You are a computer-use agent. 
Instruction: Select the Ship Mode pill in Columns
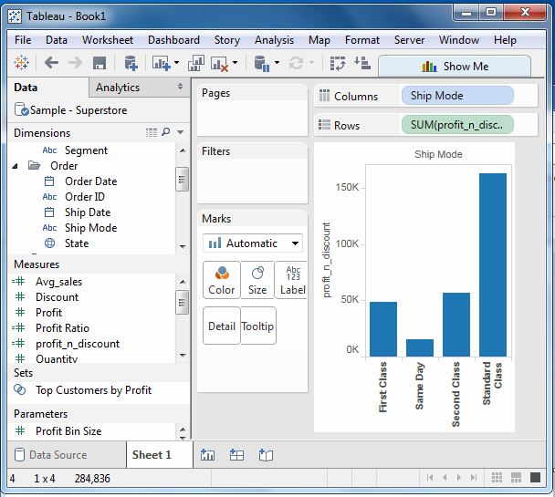point(456,96)
